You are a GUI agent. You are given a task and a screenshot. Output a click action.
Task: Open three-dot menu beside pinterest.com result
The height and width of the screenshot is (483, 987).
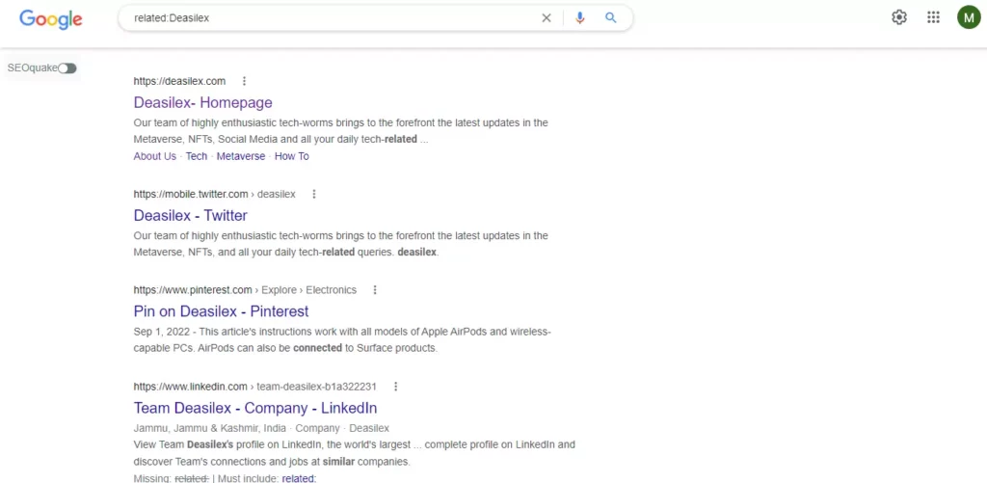point(375,290)
